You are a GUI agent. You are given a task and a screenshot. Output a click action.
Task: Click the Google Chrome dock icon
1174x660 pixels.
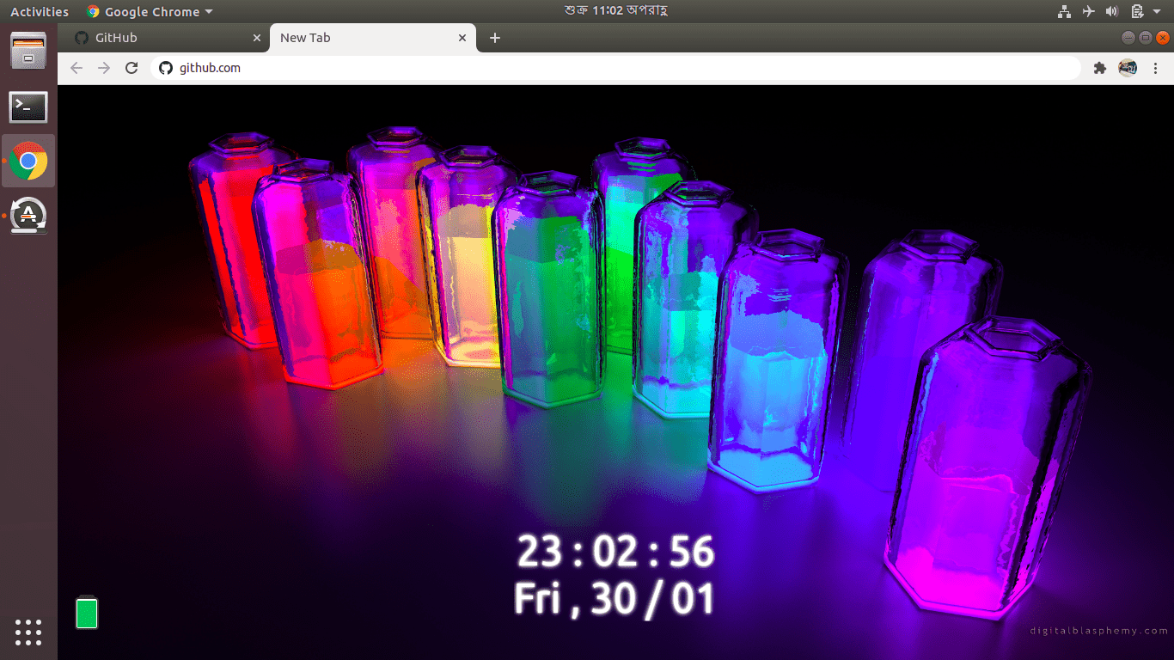[x=28, y=161]
